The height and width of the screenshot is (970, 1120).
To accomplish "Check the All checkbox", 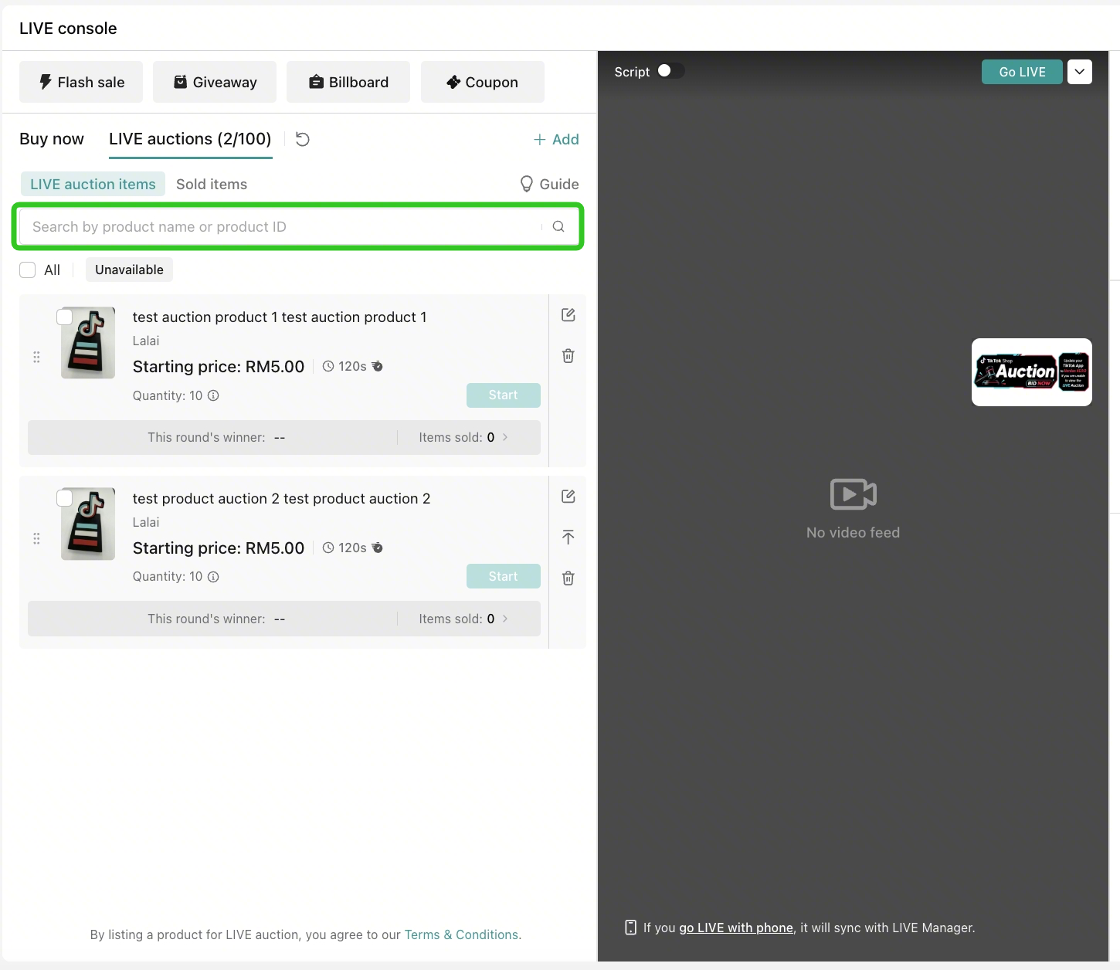I will tap(28, 270).
